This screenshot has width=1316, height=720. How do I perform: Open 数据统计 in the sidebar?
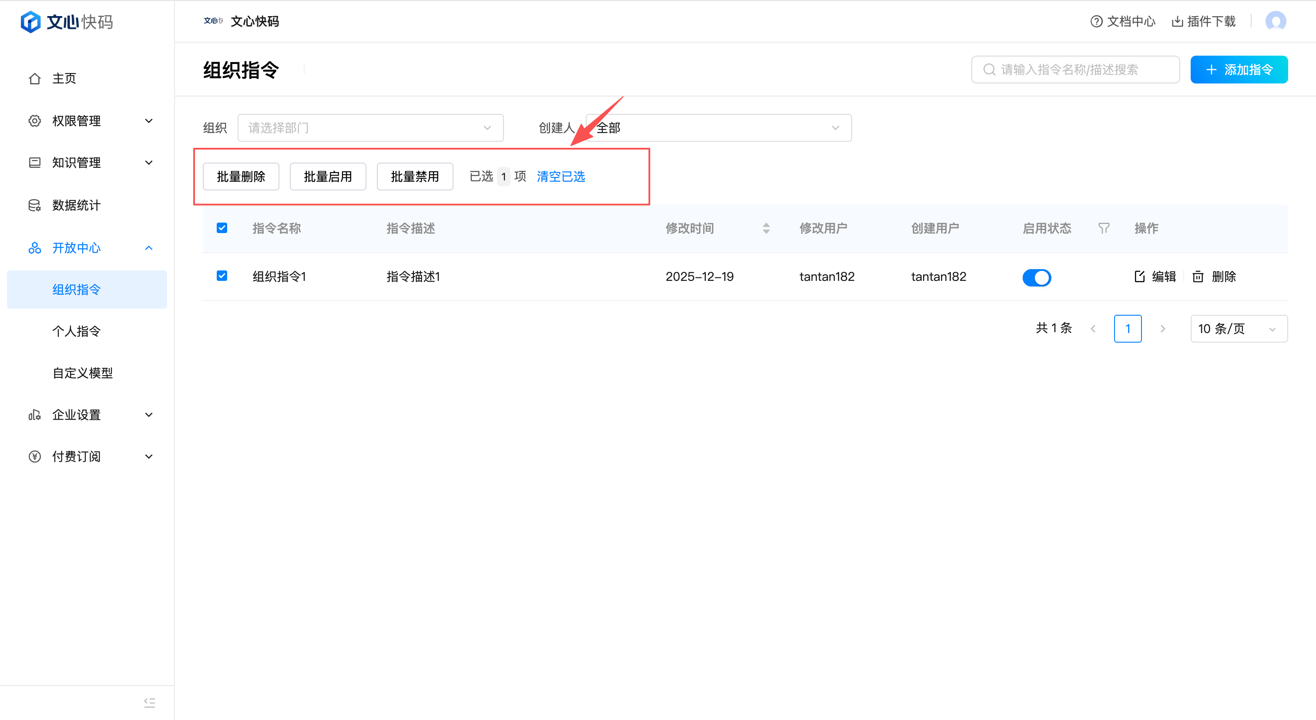coord(77,205)
